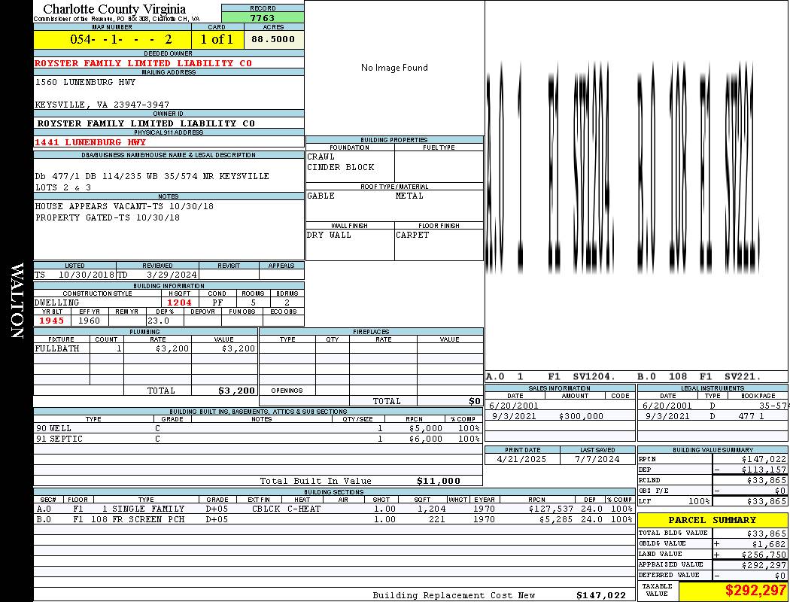The height and width of the screenshot is (602, 790).
Task: Click section B.0 FR SCREEN PCH row
Action: pyautogui.click(x=334, y=519)
